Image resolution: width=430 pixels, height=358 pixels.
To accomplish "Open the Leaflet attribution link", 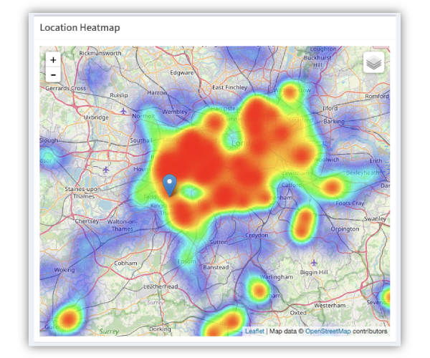I will click(254, 332).
